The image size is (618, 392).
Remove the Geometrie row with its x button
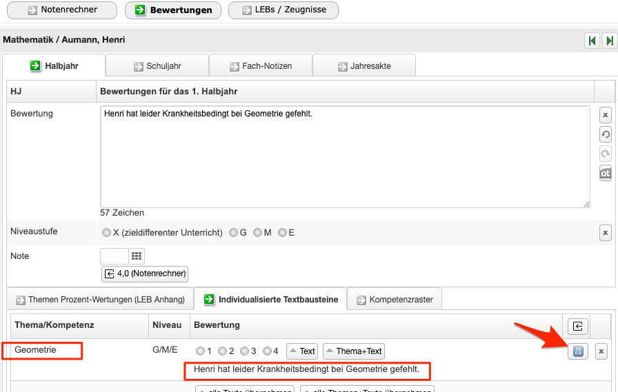601,351
